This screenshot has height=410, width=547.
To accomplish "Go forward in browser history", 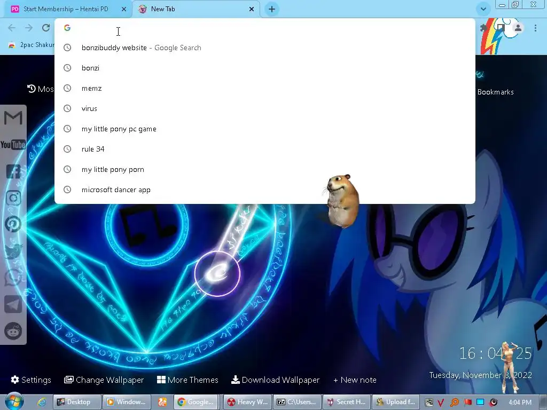I will pos(29,28).
